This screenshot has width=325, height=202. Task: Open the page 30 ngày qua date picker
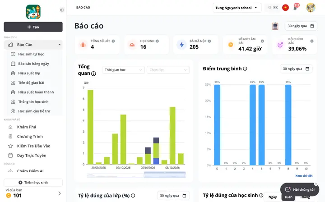pos(301,26)
